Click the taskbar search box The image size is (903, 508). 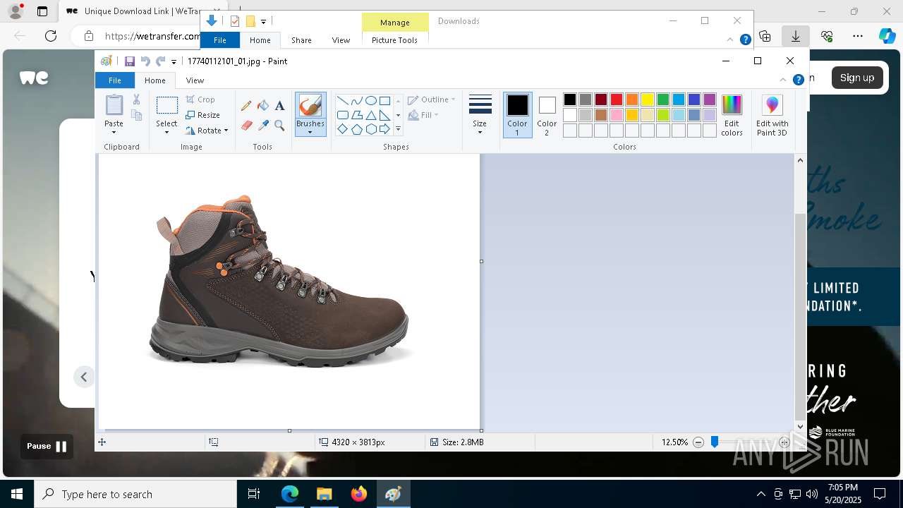(x=135, y=494)
